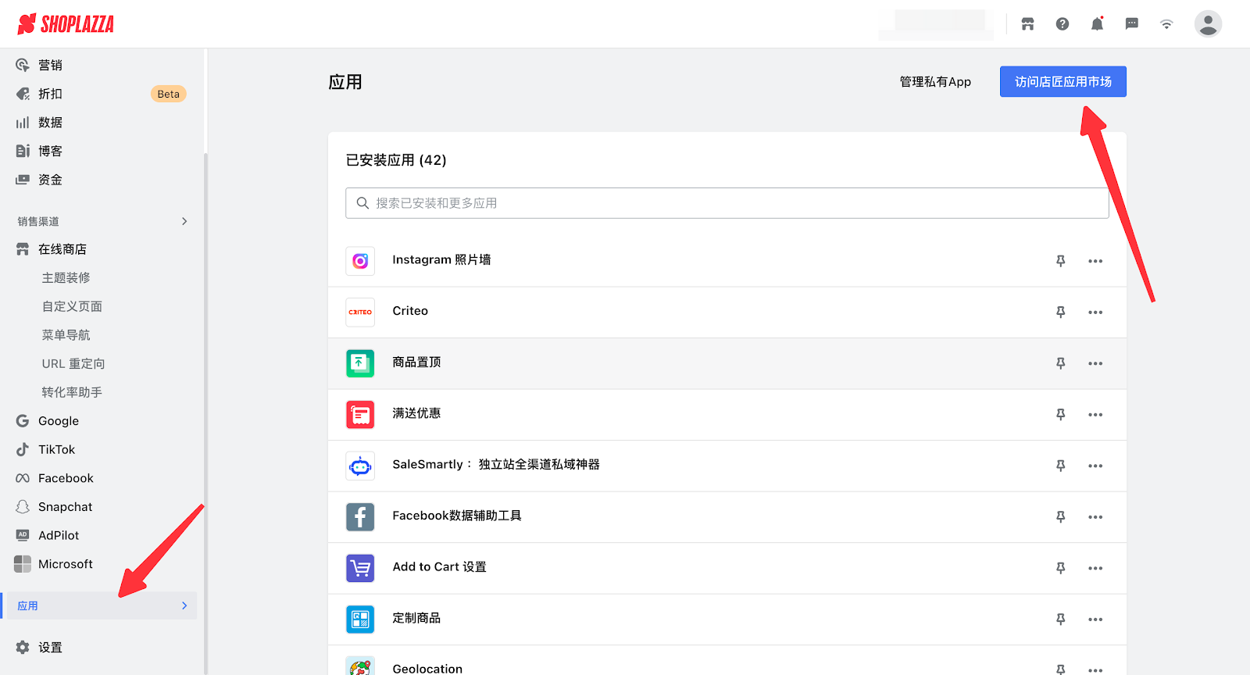Open 管理私有App link
This screenshot has width=1250, height=675.
coord(935,82)
